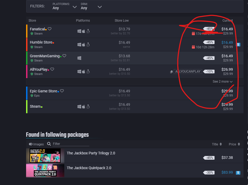Click the Found in following packages heading
This screenshot has height=185, width=248.
click(x=57, y=135)
